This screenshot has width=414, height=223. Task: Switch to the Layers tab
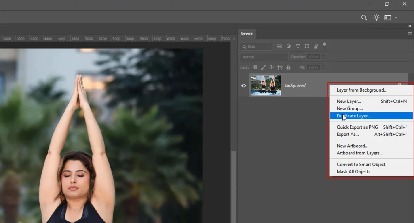pyautogui.click(x=247, y=33)
